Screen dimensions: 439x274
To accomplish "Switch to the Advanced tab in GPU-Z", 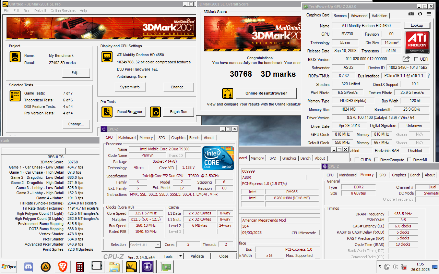I will [x=359, y=16].
